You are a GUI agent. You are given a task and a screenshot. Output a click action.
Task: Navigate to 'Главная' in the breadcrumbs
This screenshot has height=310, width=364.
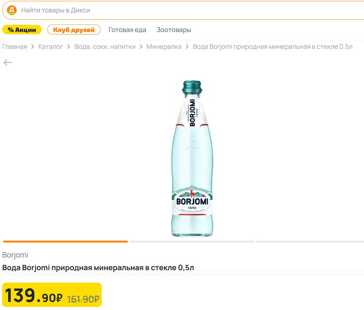coord(15,47)
